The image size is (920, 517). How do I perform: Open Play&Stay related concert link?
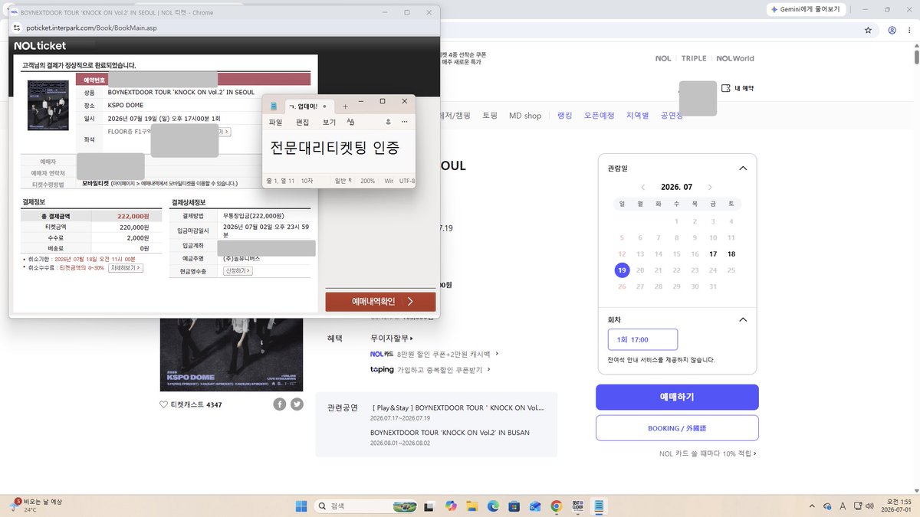point(457,408)
